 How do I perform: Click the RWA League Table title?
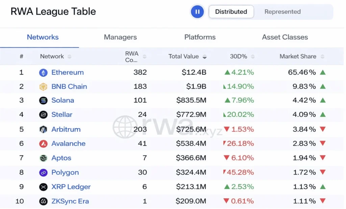coord(53,11)
